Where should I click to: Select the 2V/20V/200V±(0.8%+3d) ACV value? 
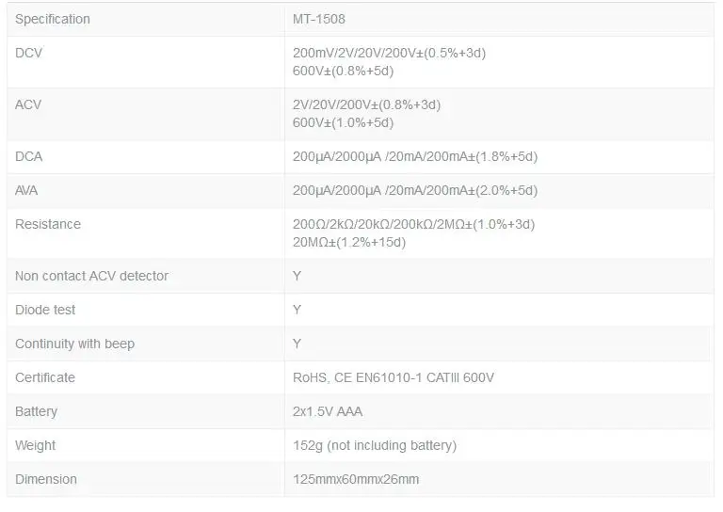[366, 104]
